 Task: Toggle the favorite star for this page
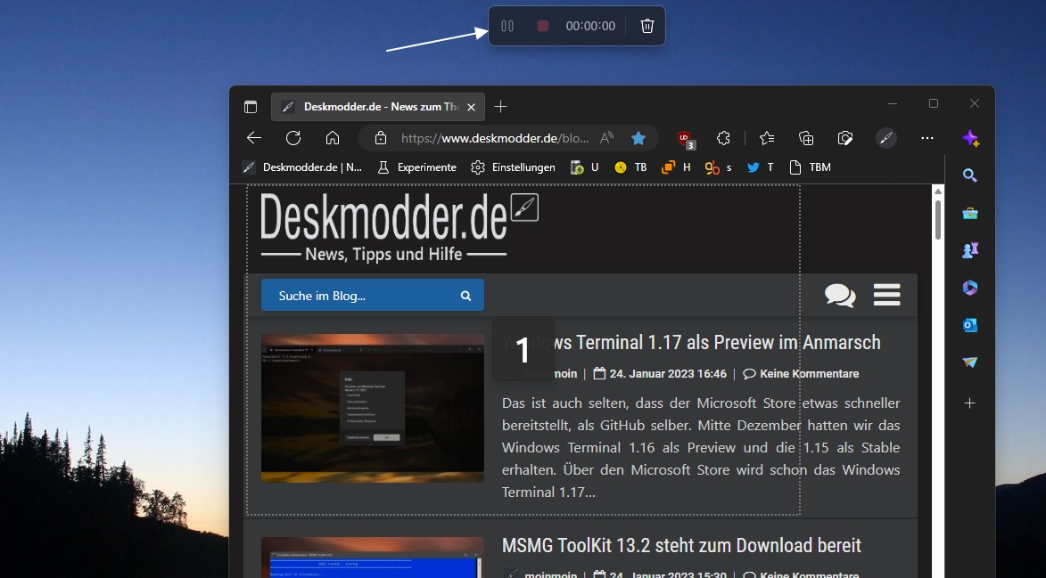pos(638,138)
